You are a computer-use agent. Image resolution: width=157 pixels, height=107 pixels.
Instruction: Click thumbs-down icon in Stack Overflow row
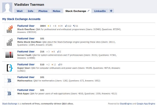click(74, 26)
